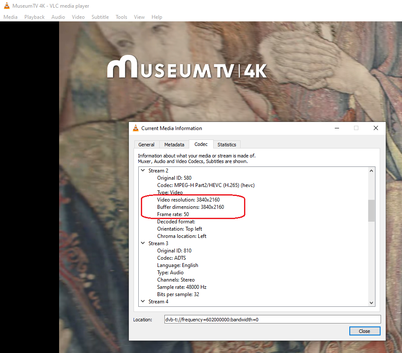This screenshot has height=353, width=402.
Task: Open the Help menu
Action: tap(157, 17)
